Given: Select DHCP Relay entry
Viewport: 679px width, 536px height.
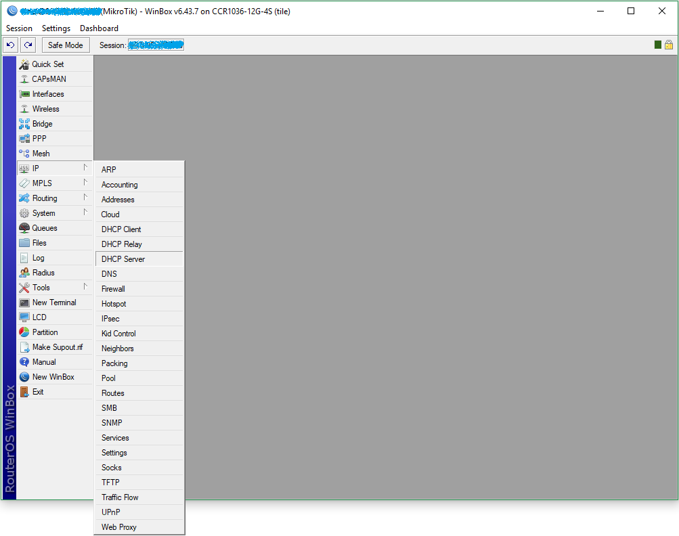Looking at the screenshot, I should click(x=139, y=244).
